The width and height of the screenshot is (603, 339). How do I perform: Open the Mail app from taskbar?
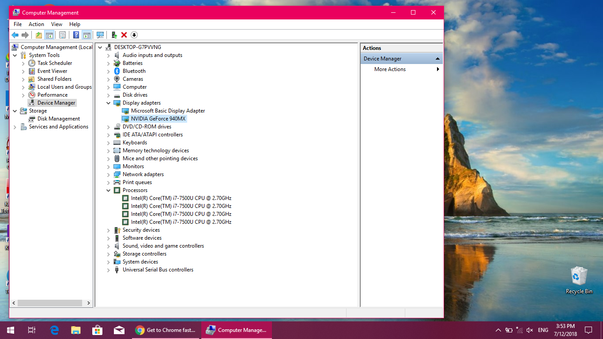coord(119,330)
